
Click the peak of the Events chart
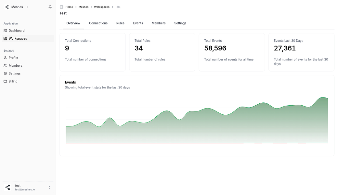tap(323, 97)
